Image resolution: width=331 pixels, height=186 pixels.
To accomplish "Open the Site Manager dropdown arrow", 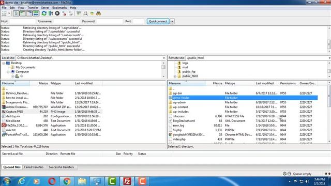I will coord(9,13).
